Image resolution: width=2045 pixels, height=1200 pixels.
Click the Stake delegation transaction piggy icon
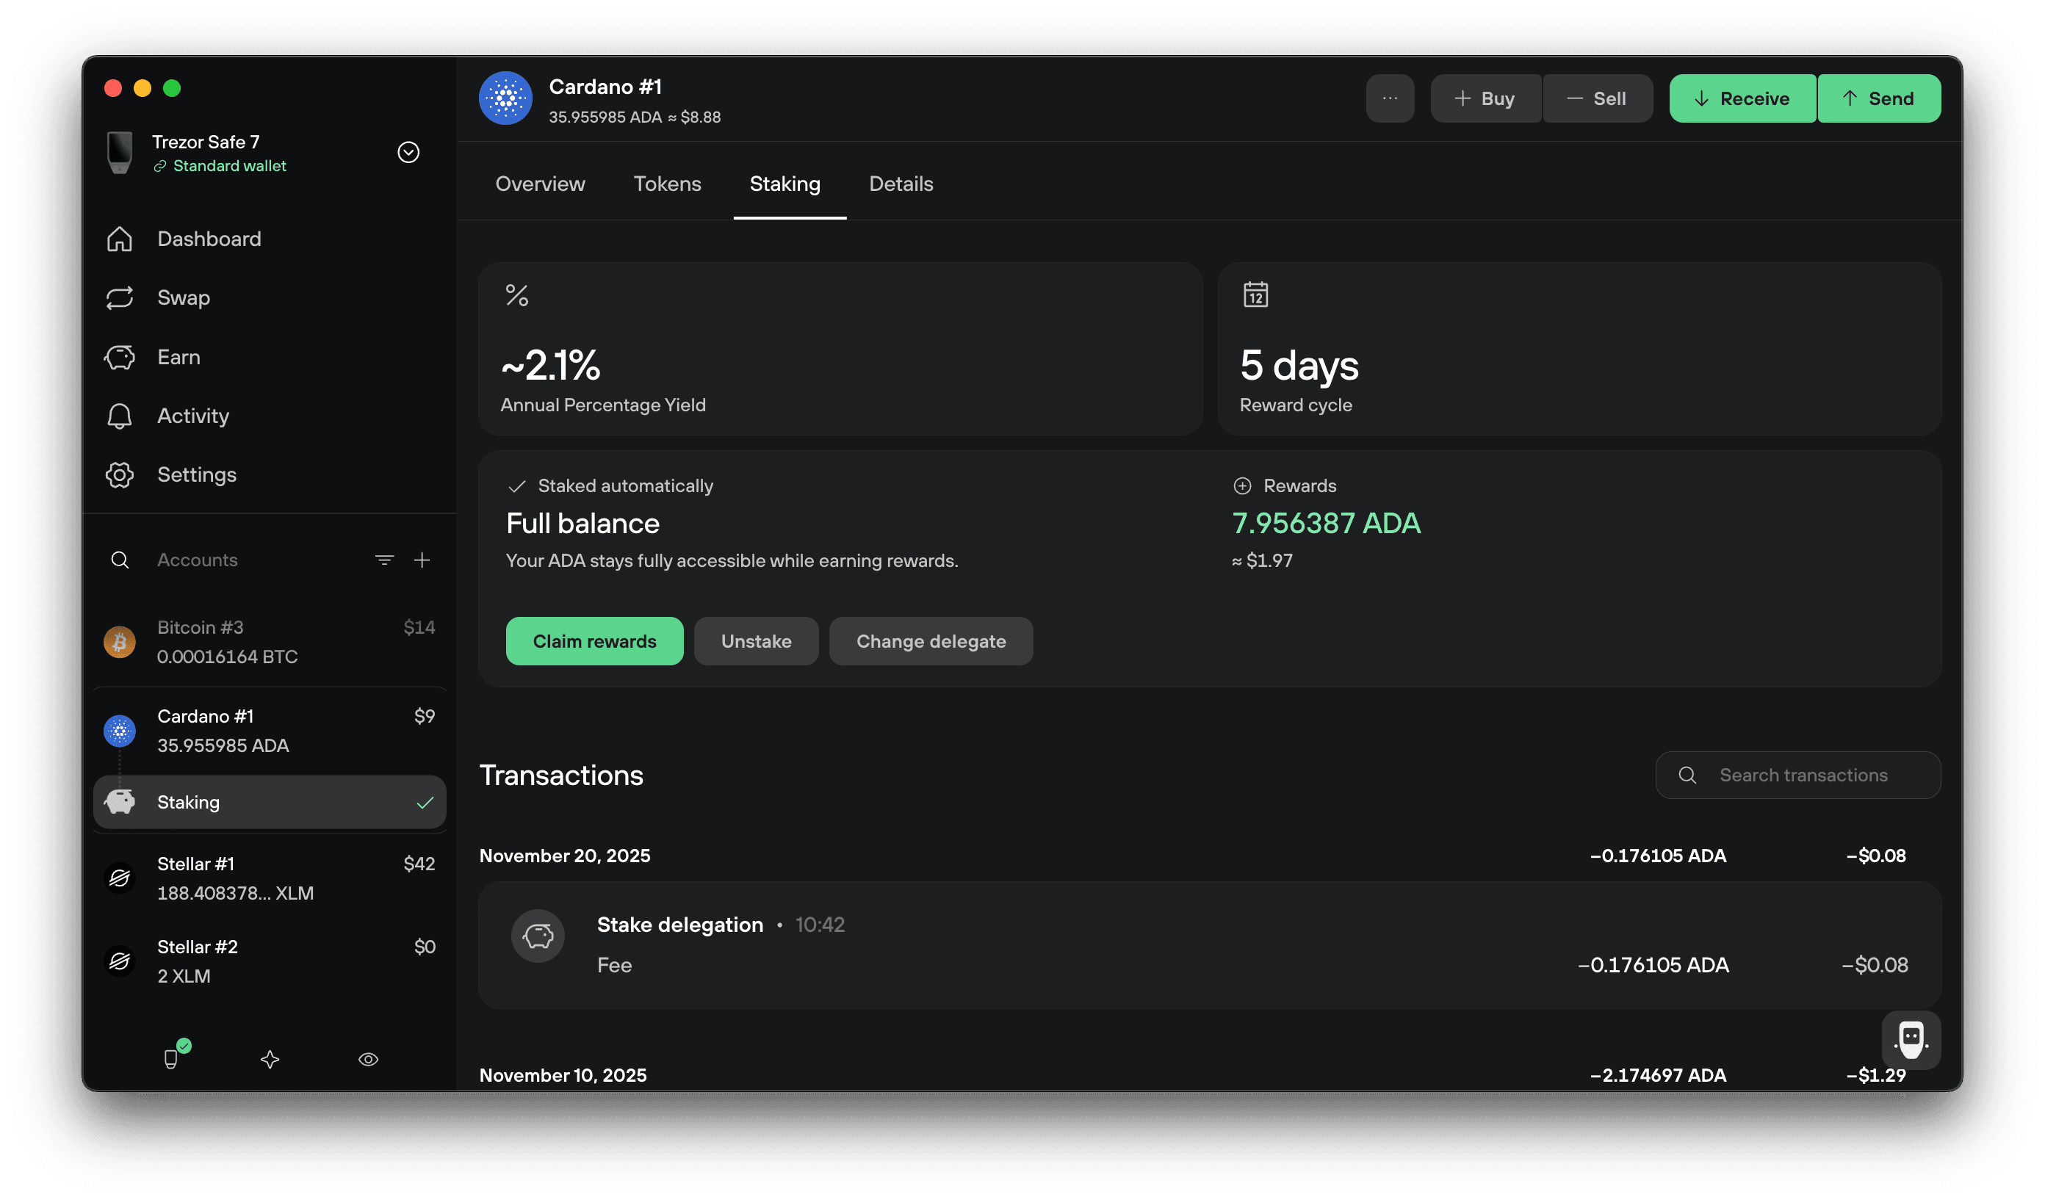pos(538,936)
